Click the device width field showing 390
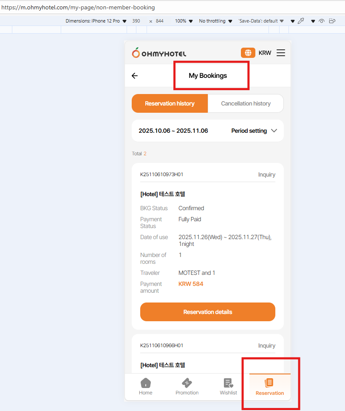Viewport: 345px width, 411px height. click(136, 21)
